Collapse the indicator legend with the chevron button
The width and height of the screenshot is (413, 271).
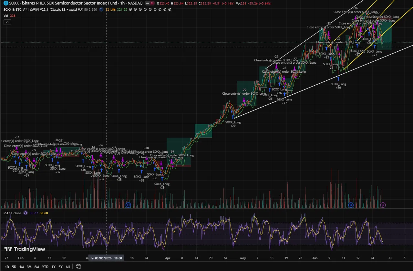pos(7,22)
